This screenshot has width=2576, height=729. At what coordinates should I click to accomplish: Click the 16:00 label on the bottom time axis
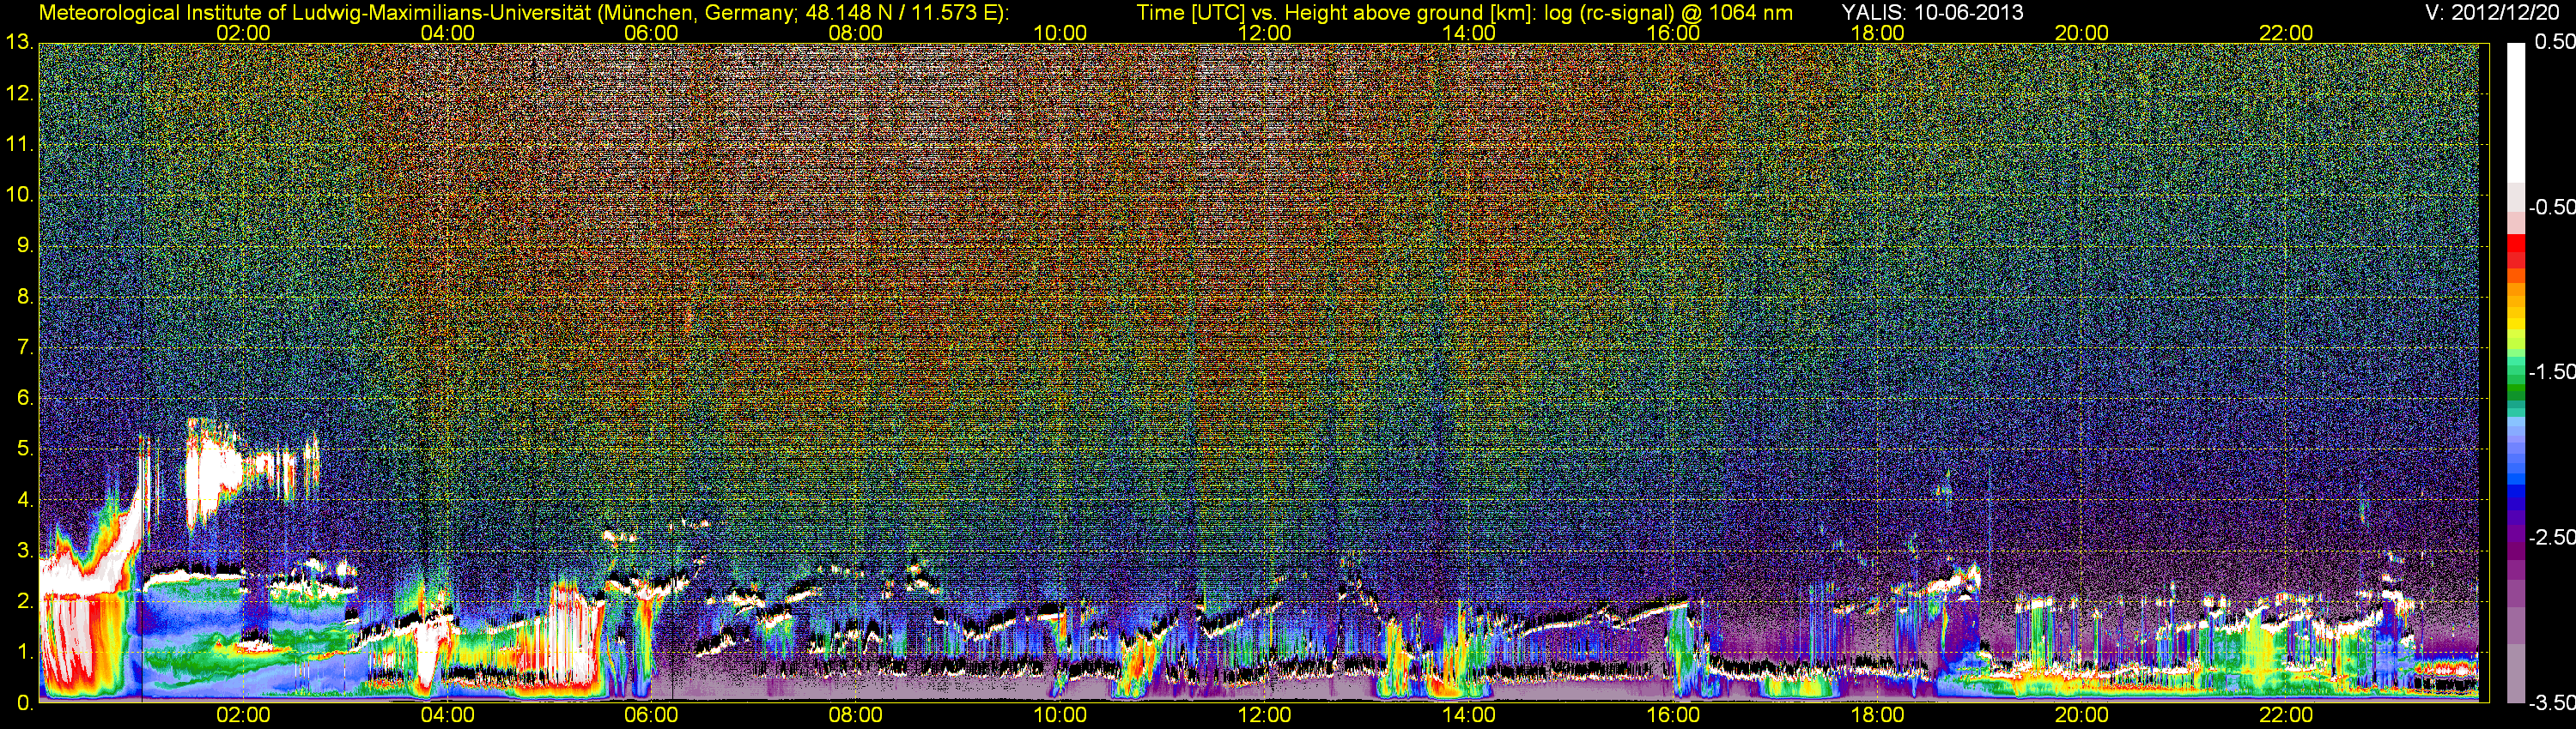click(x=1673, y=715)
